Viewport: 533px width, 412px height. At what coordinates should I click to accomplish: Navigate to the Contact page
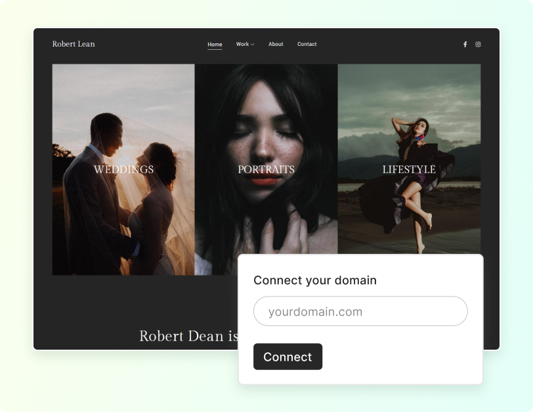coord(307,45)
